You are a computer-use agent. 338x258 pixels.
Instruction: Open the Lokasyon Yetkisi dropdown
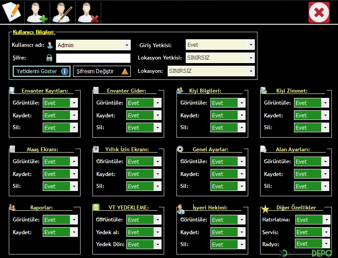(250, 58)
